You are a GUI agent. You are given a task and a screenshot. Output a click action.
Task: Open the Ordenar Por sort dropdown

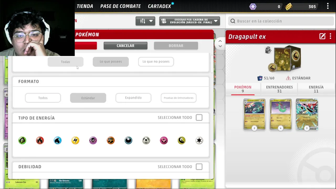point(190,21)
